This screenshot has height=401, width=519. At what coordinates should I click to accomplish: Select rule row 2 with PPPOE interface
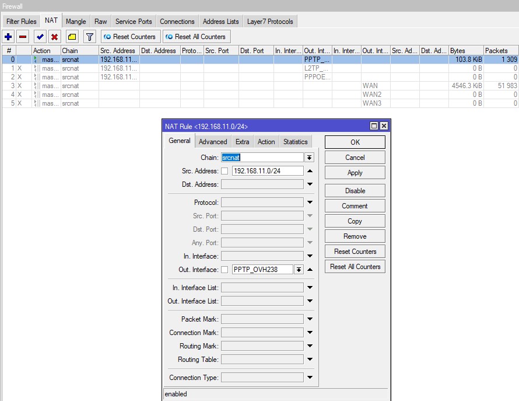point(260,77)
